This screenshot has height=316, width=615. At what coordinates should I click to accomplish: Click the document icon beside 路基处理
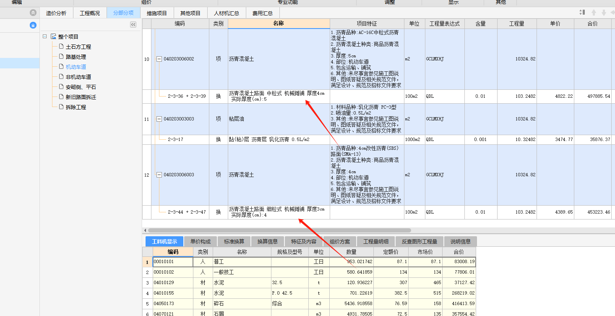[61, 57]
